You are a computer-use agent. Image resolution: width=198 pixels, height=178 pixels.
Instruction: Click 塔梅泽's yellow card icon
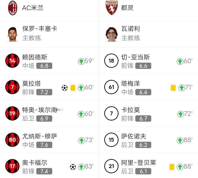pos(173,88)
